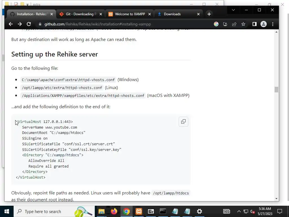Open Command Prompt from taskbar
289x217 pixels.
[x=163, y=211]
